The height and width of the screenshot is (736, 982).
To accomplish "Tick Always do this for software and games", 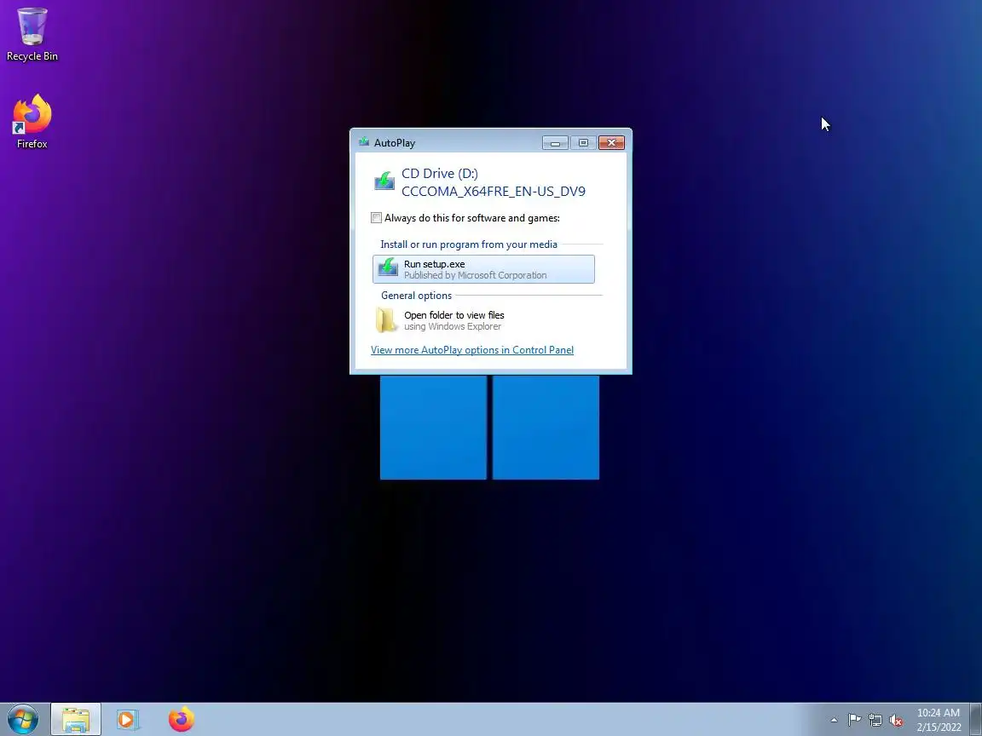I will 377,218.
